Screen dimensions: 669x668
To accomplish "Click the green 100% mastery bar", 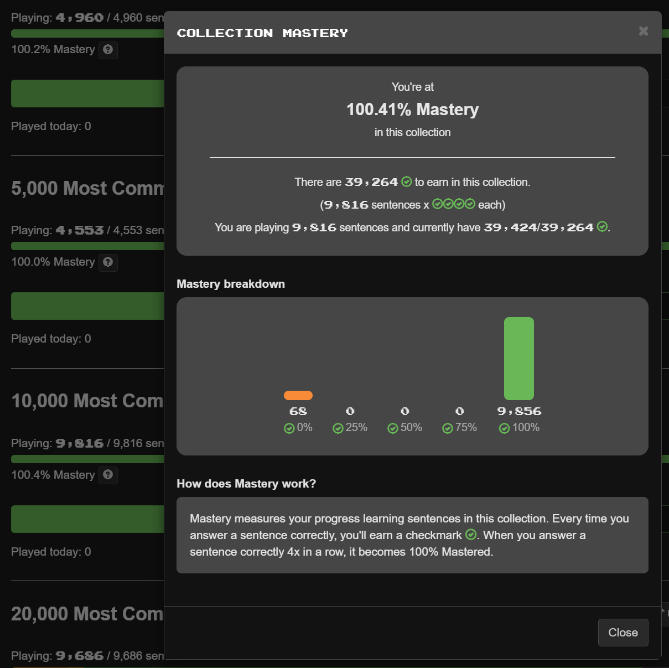I will point(518,358).
